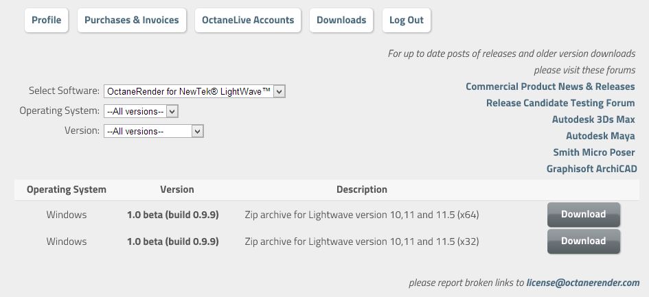Open the Autodesk 3Ds Max forum link
The image size is (649, 297).
pyautogui.click(x=593, y=119)
